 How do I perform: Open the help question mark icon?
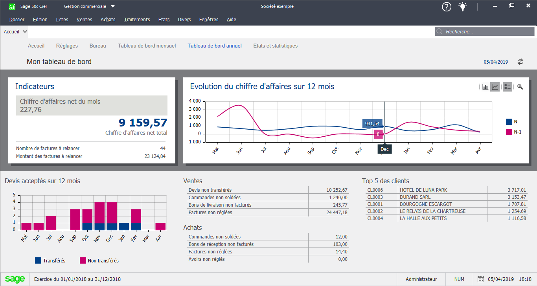coord(447,7)
